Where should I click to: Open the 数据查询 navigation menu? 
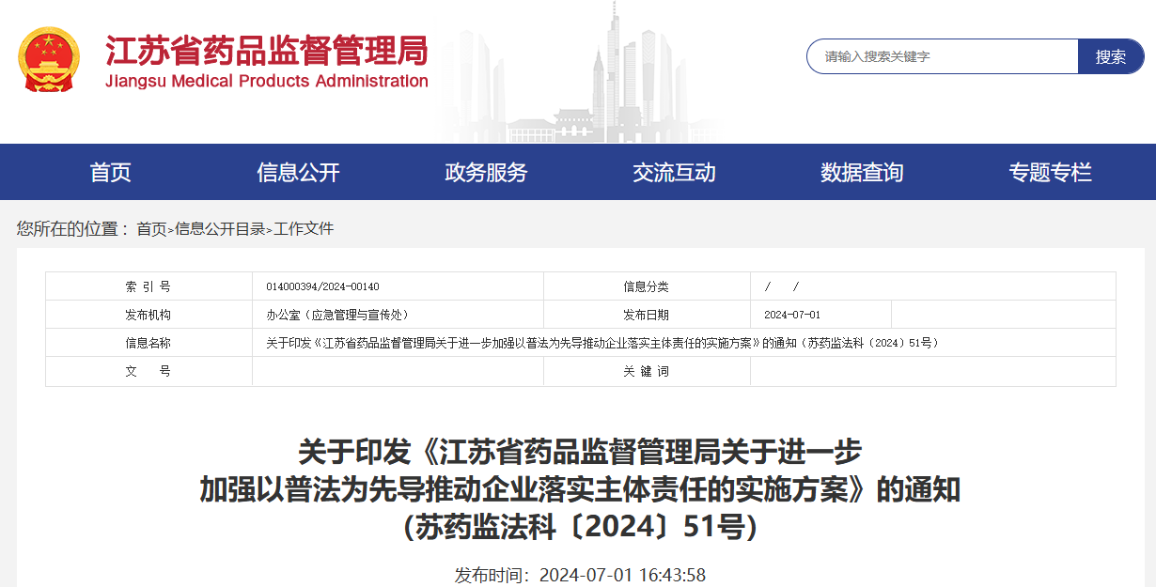tap(862, 173)
